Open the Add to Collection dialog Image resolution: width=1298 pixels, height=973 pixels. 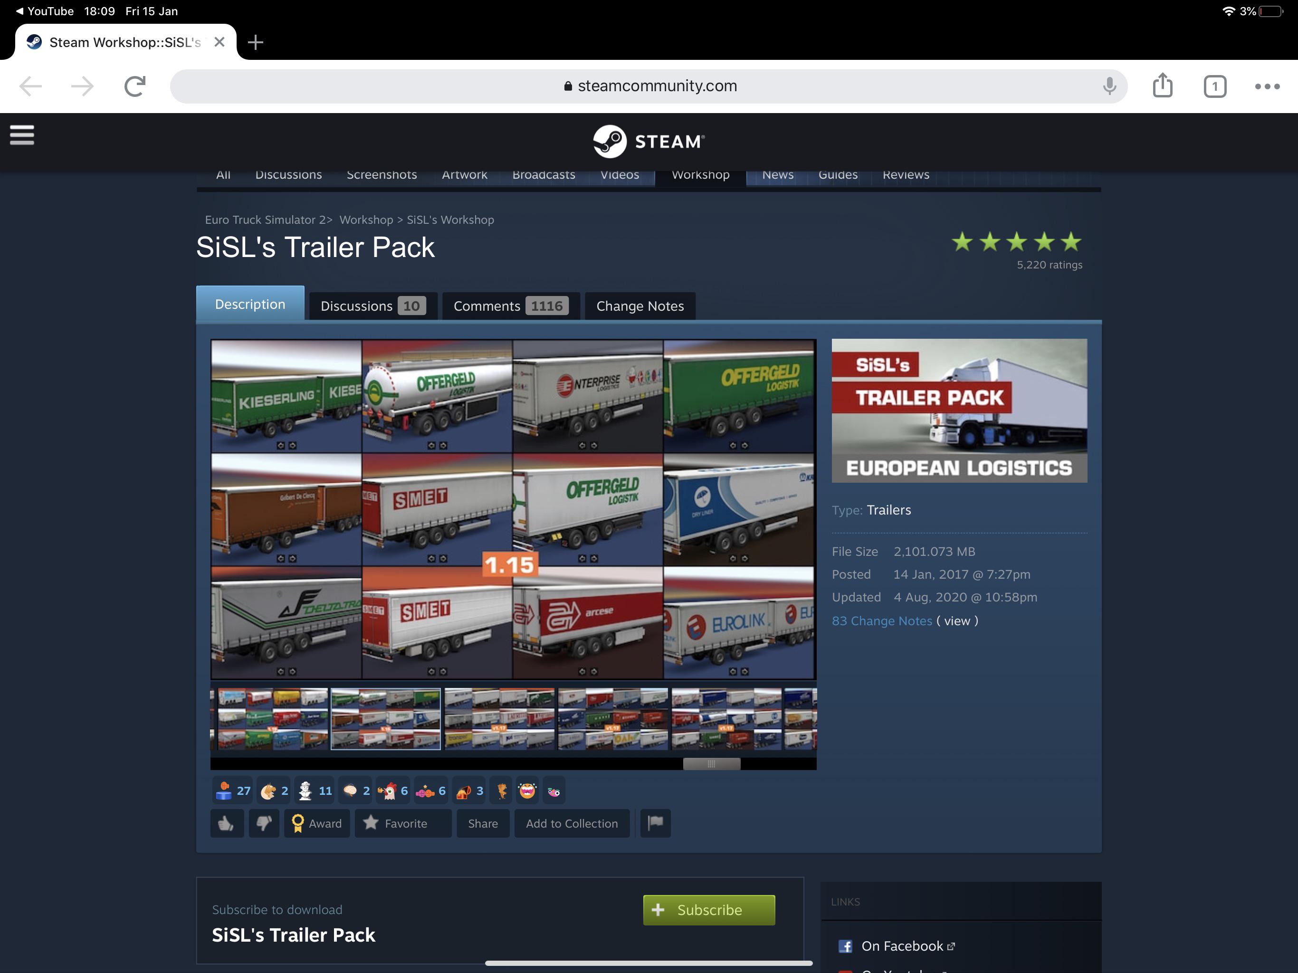[571, 823]
